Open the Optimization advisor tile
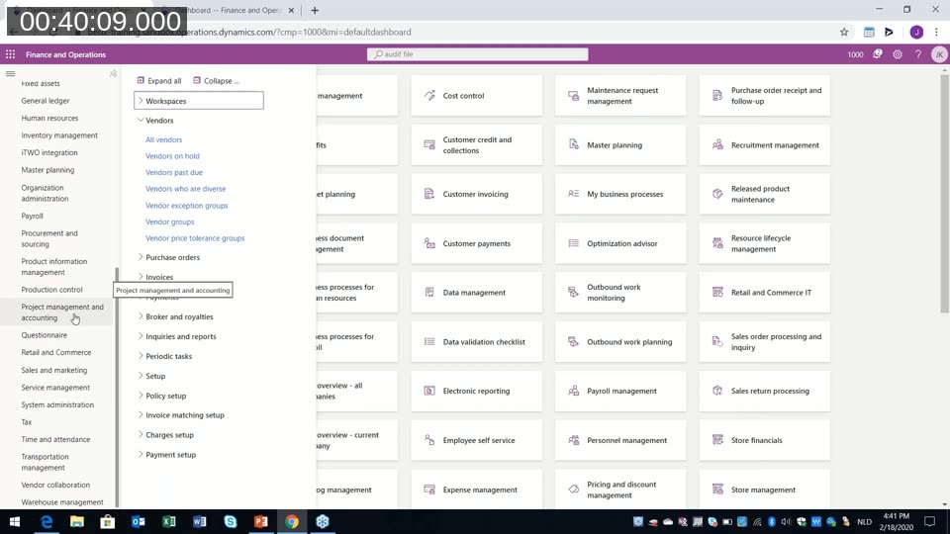This screenshot has width=950, height=534. (620, 243)
